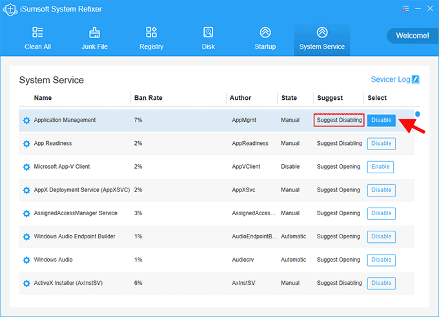Select the Microsoft App-V Client row name
This screenshot has height=317, width=439.
tap(62, 167)
